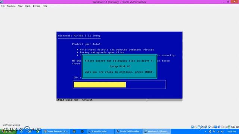Click the round dark taskbar icon

tap(82, 131)
